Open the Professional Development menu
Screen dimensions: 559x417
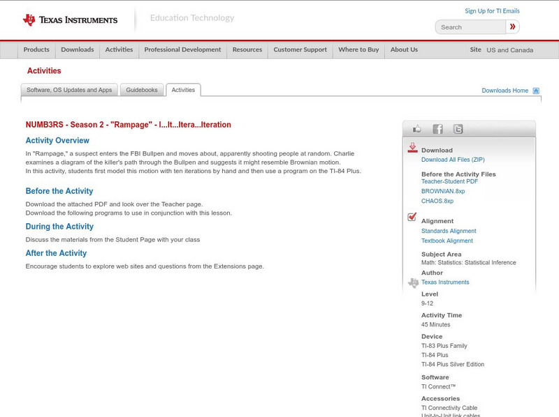182,50
